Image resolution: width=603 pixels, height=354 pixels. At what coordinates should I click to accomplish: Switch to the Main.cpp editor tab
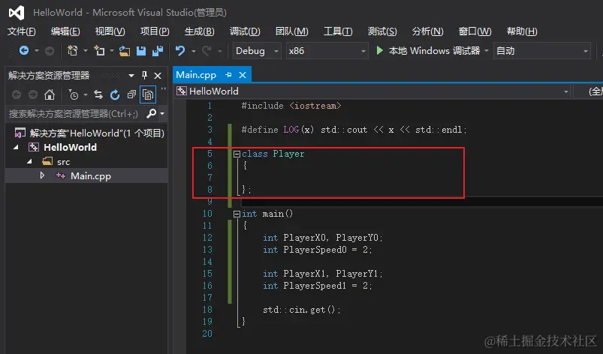pyautogui.click(x=196, y=75)
